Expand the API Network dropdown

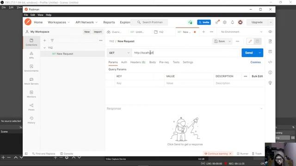86,22
